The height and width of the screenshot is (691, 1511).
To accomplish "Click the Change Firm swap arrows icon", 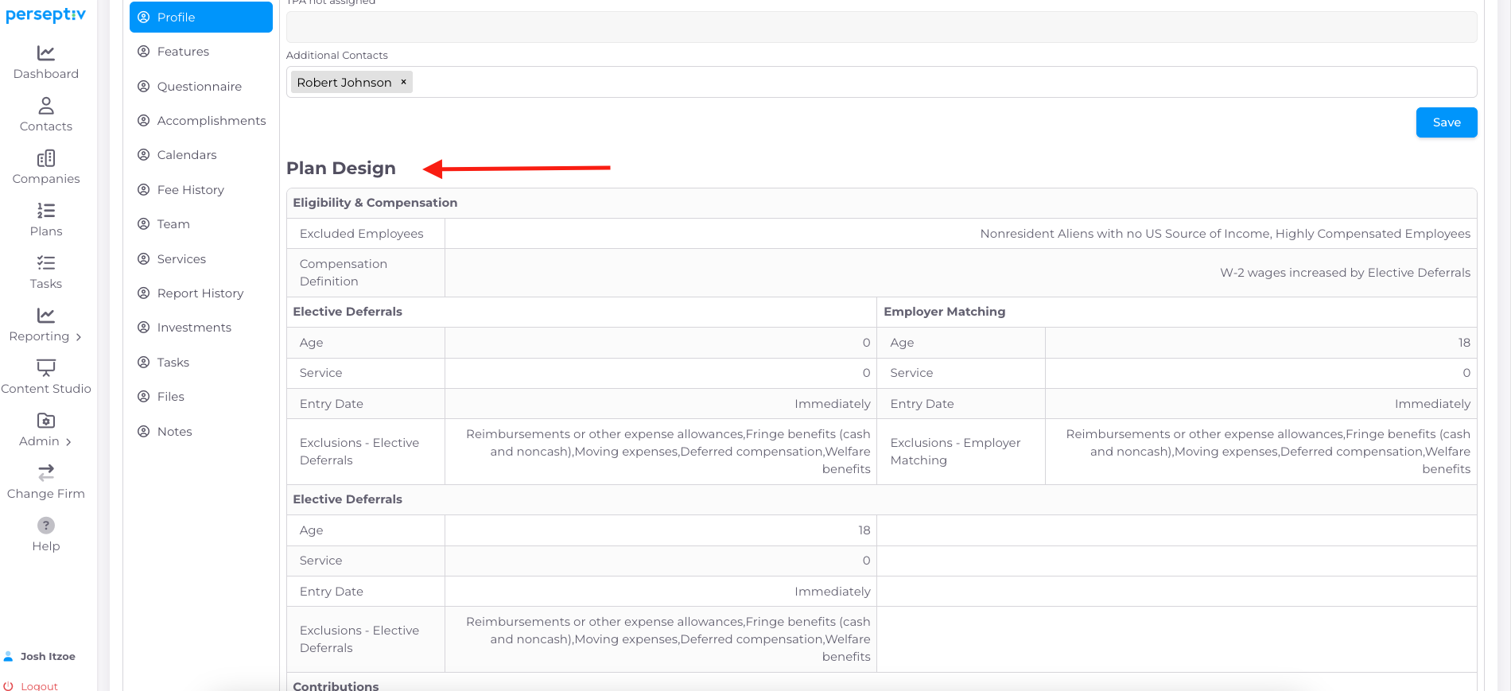I will coord(46,473).
